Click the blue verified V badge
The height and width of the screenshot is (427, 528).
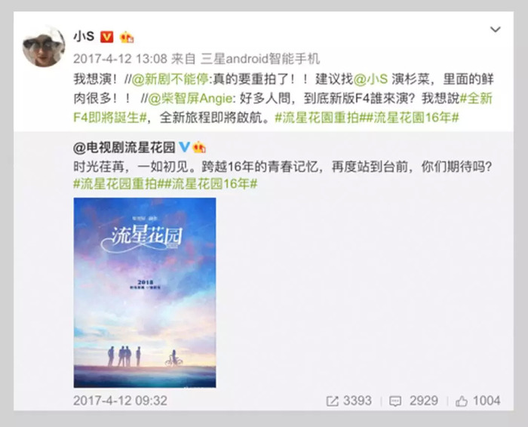click(184, 147)
